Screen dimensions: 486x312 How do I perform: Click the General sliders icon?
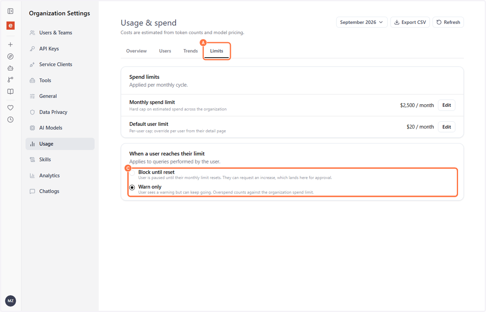(32, 96)
